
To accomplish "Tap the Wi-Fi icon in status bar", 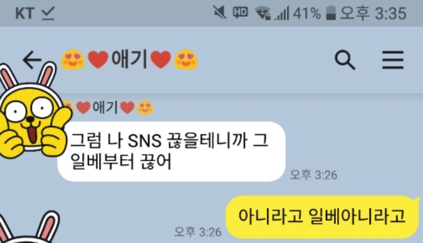I will tap(263, 13).
